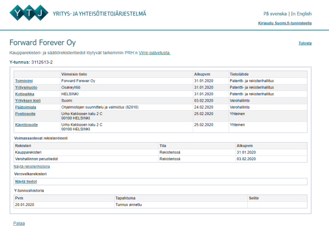Switch language to In English
The height and width of the screenshot is (238, 329).
click(x=301, y=14)
